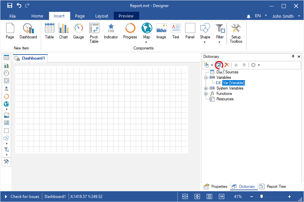The height and width of the screenshot is (202, 304).
Task: Select the image tool in the left toolbox
Action: click(x=6, y=115)
